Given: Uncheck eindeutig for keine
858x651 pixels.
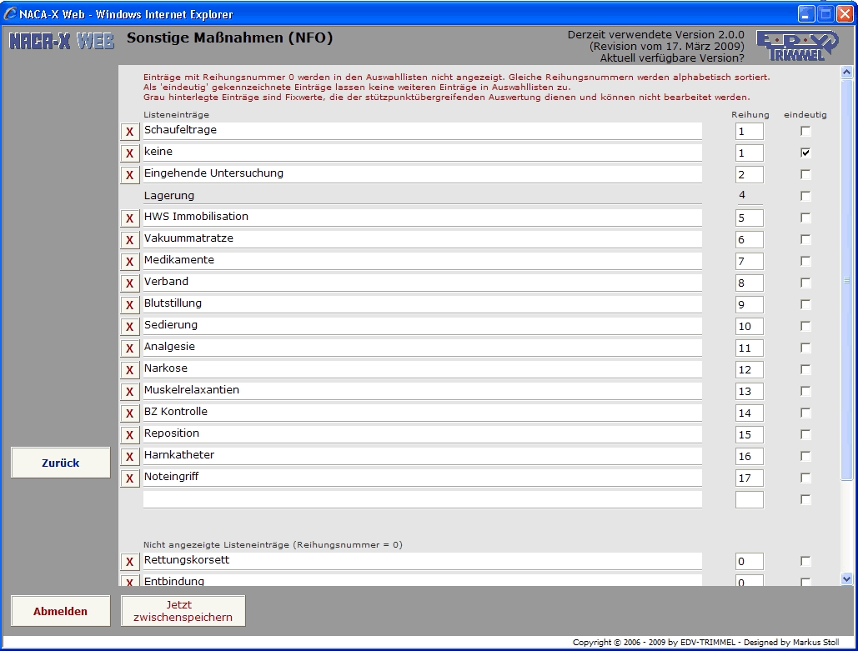Looking at the screenshot, I should [805, 153].
